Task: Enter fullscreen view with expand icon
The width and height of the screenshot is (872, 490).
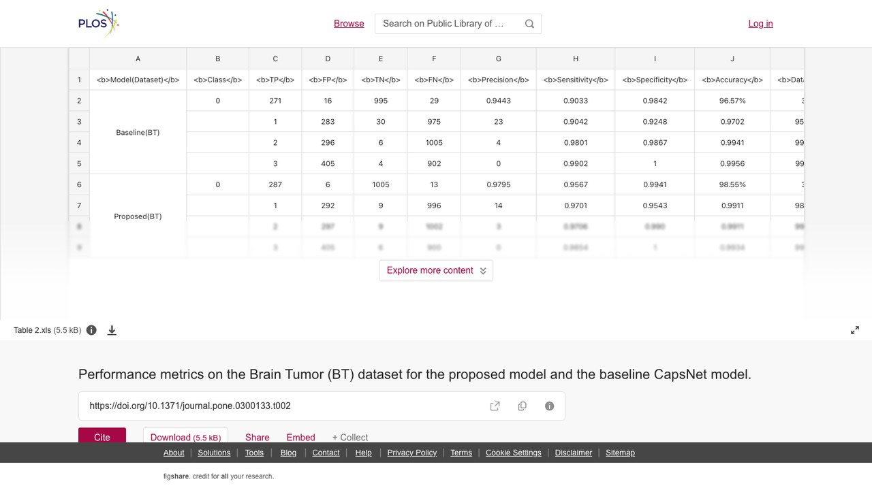Action: pyautogui.click(x=855, y=330)
